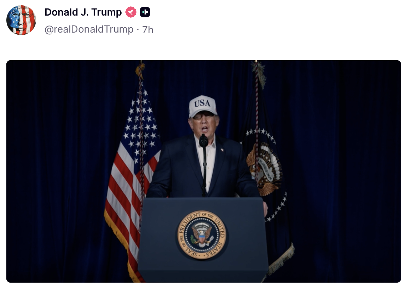Image resolution: width=406 pixels, height=289 pixels.
Task: Click the red verified checkmark badge
Action: 131,12
